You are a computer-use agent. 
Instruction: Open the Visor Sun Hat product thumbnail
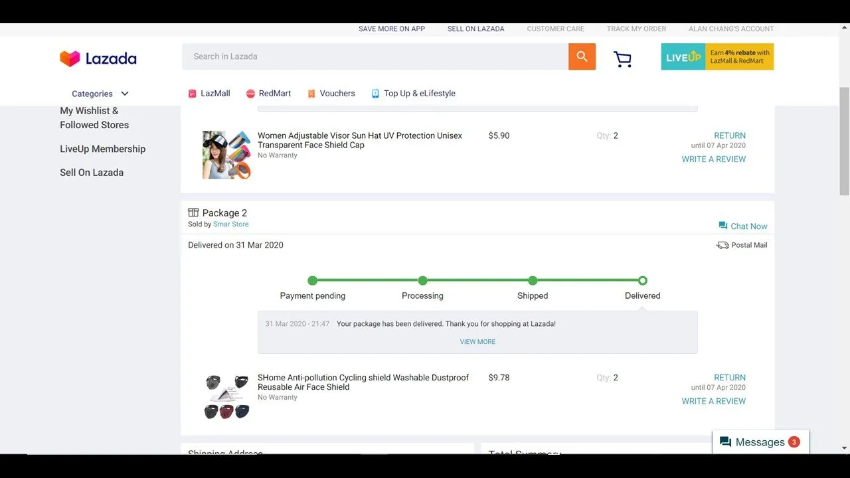coord(226,155)
